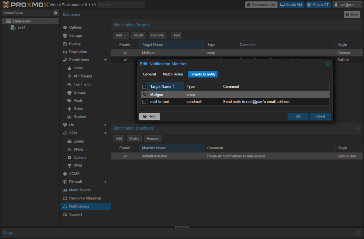The height and width of the screenshot is (239, 364).
Task: Click the Zones grid icon
Action: [x=69, y=141]
